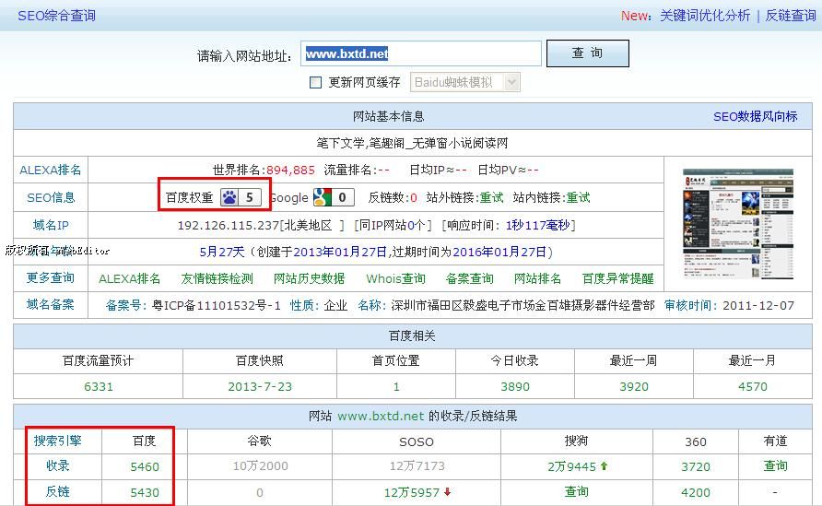Click the domain IP 192.126.115.237
This screenshot has height=506, width=822.
point(228,226)
